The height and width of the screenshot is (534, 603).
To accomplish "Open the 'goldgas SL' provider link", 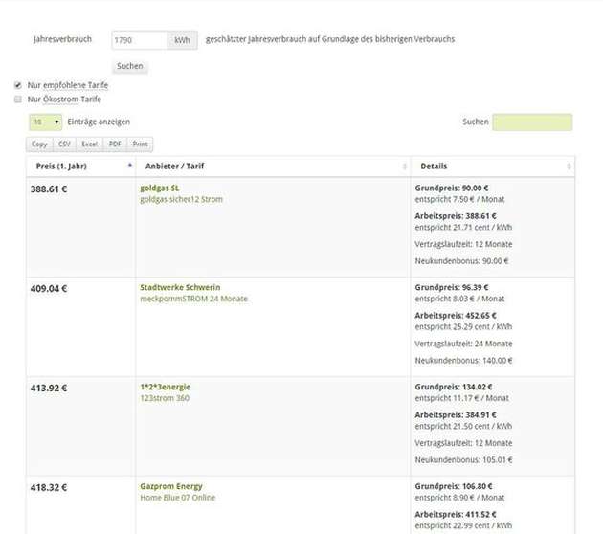I will (160, 189).
